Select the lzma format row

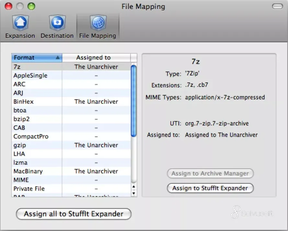click(71, 163)
